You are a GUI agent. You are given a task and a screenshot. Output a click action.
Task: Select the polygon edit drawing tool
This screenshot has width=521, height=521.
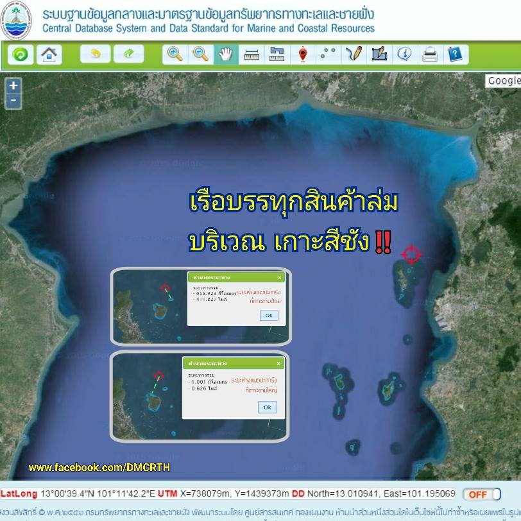(379, 54)
